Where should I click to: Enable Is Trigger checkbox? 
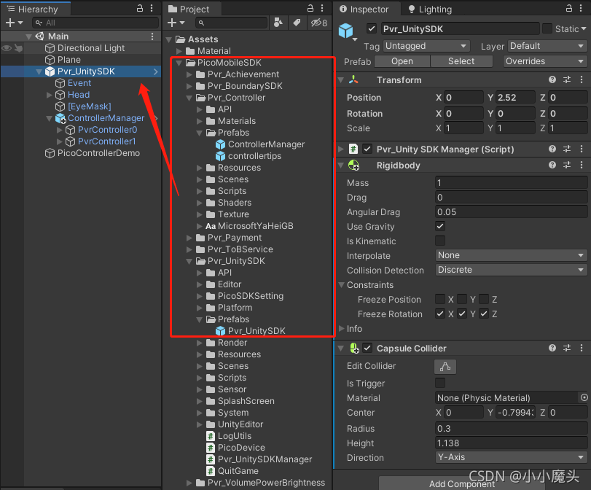pos(440,383)
